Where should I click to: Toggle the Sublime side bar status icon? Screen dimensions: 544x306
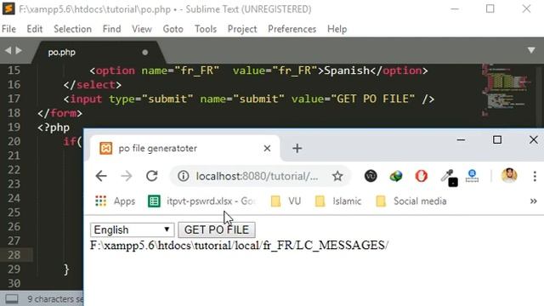[x=11, y=298]
